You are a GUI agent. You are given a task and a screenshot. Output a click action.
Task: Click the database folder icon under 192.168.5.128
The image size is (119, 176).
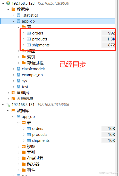point(13,9)
